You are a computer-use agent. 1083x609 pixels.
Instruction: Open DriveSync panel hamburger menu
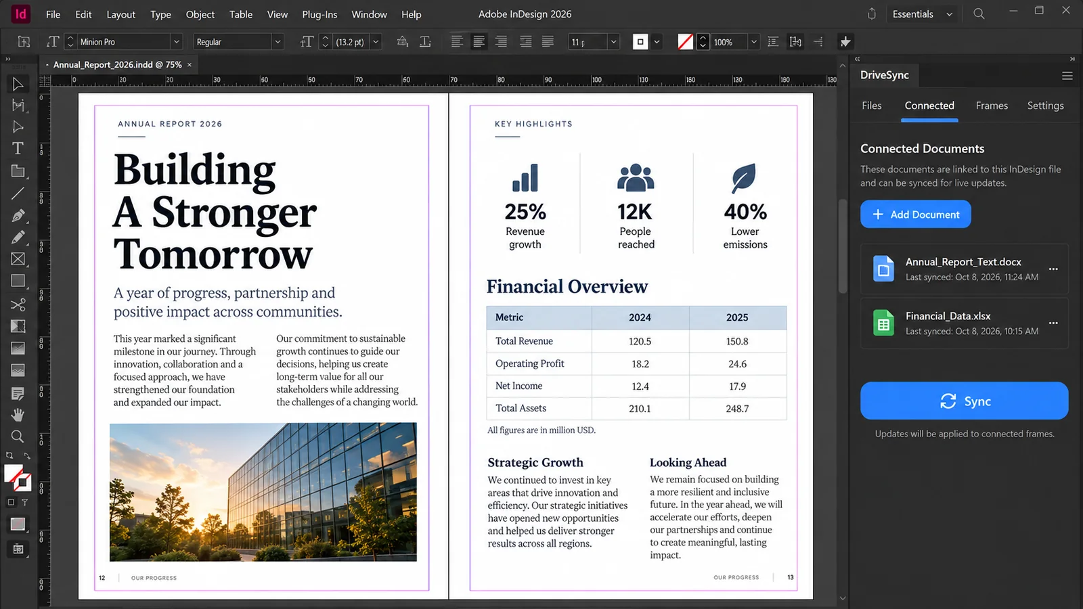1067,76
